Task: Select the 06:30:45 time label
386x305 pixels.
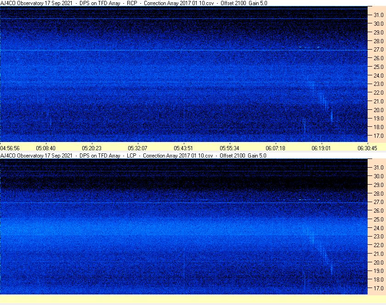Action: pos(367,148)
